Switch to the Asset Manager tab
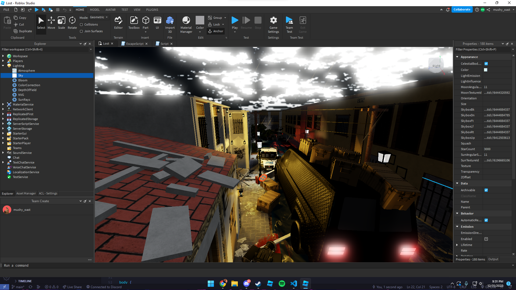 [26, 193]
